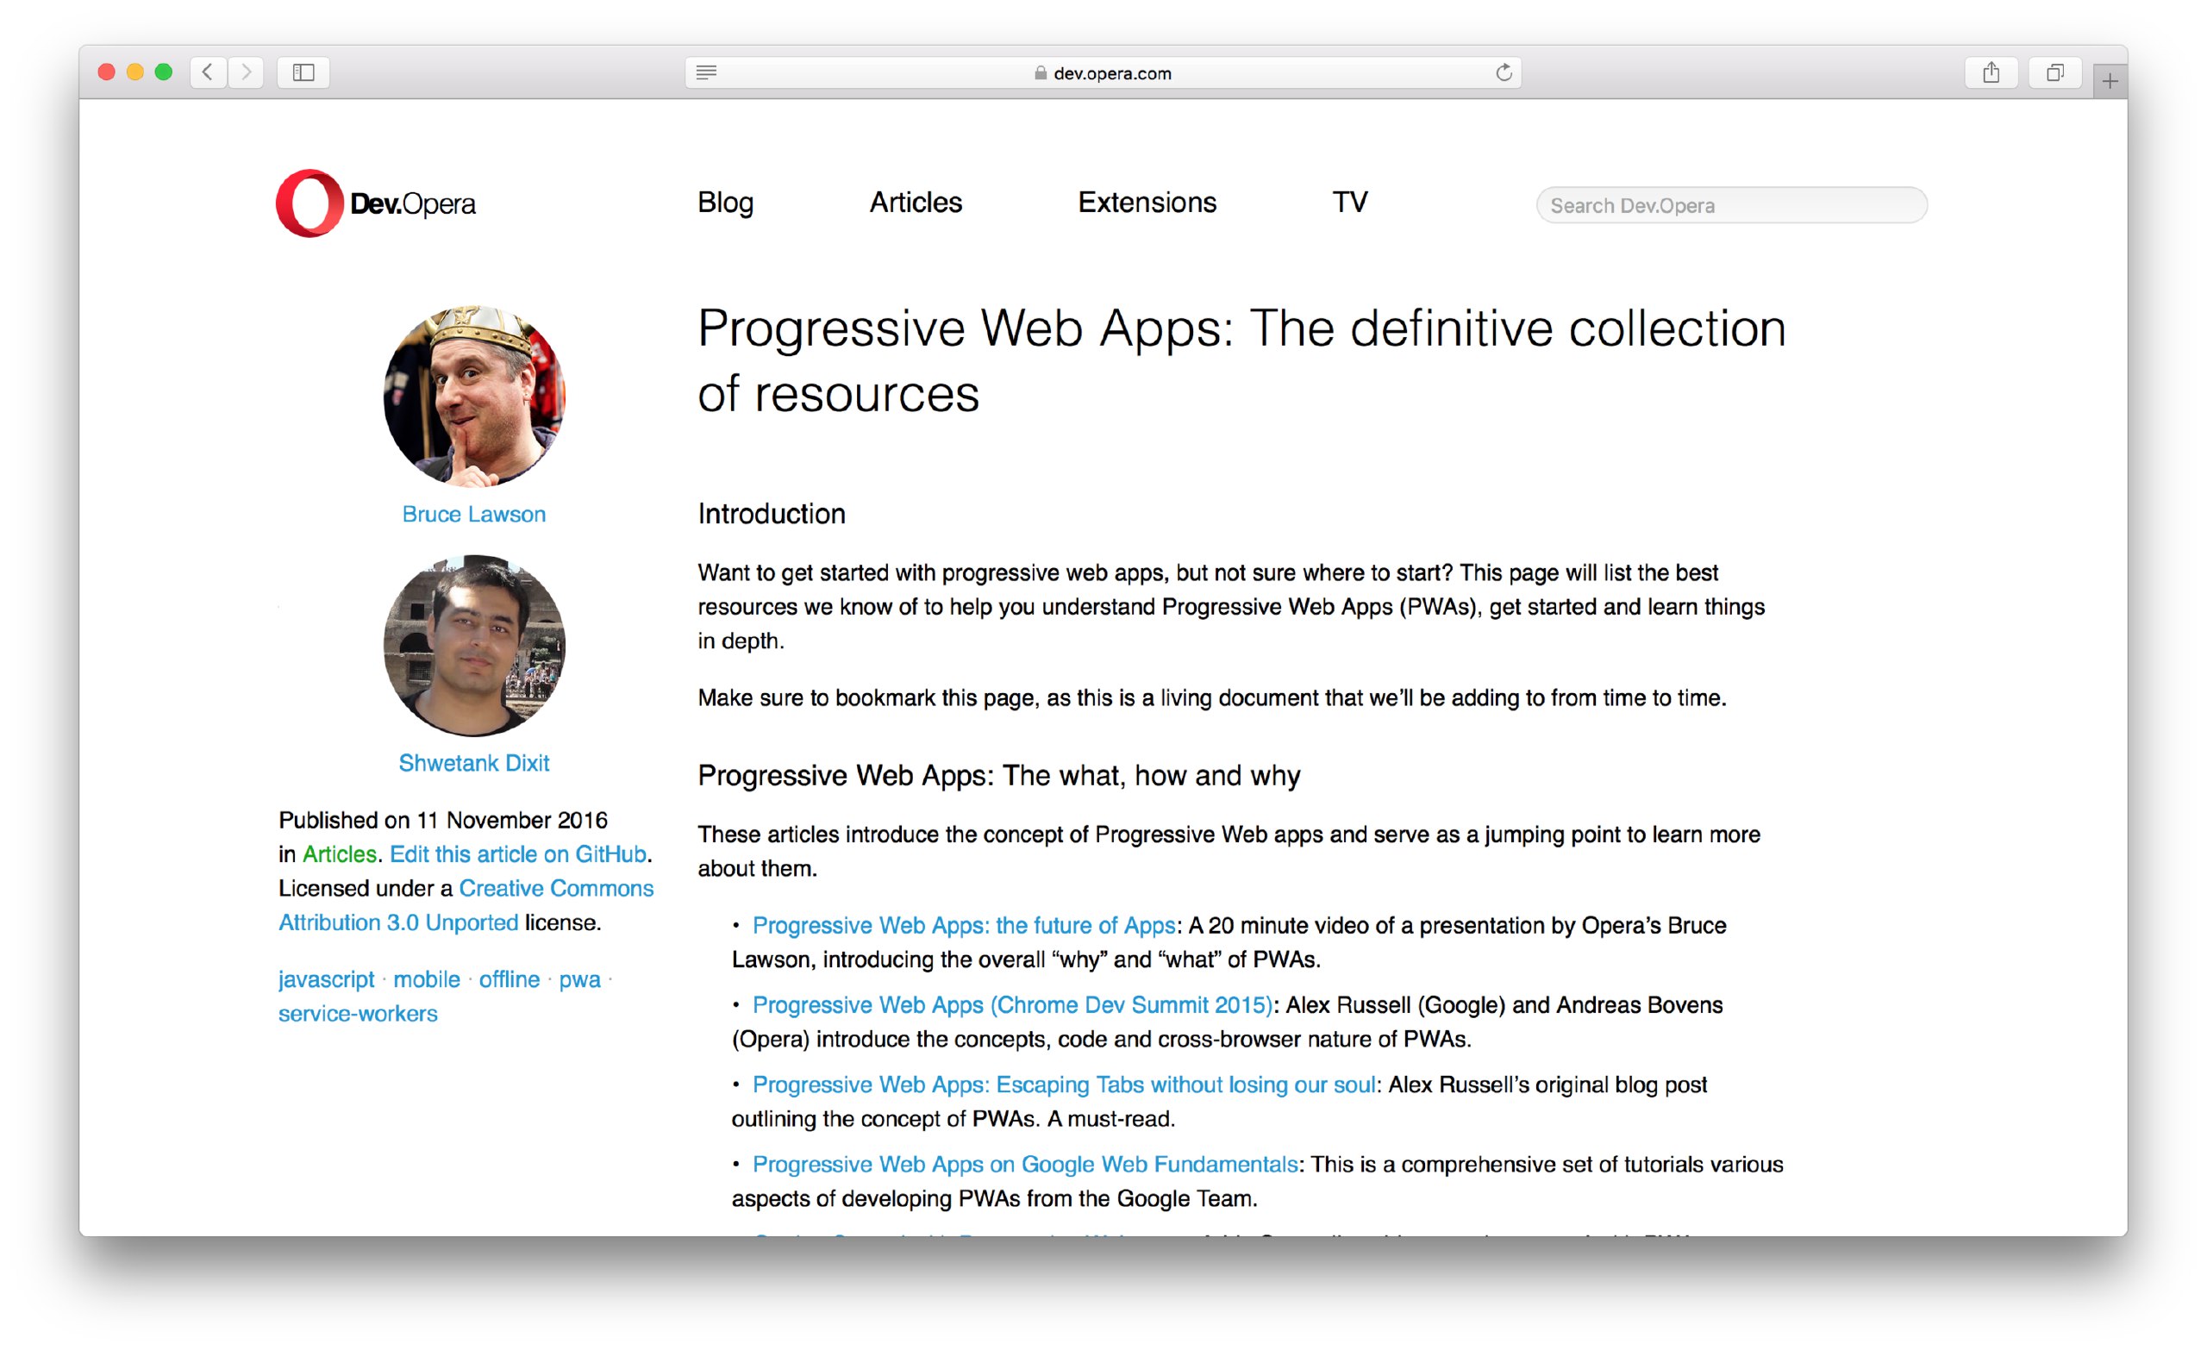
Task: Select the javascript tag
Action: pyautogui.click(x=326, y=980)
